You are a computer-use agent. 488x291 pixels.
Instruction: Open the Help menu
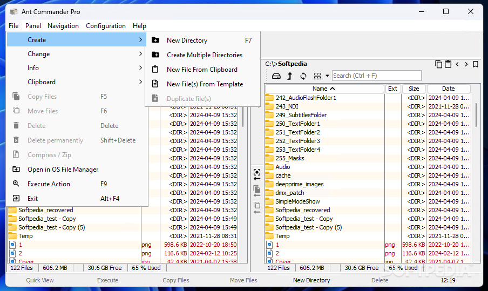click(139, 26)
